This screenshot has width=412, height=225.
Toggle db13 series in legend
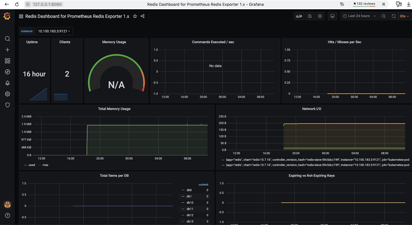pos(190,221)
